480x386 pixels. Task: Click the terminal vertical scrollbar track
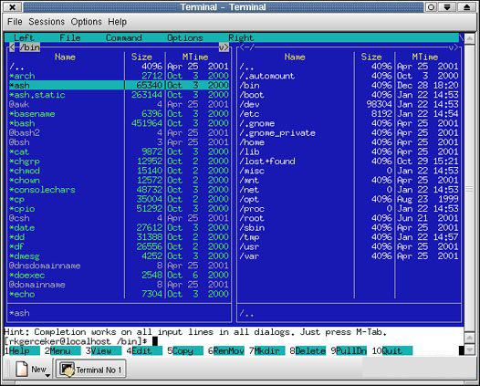pyautogui.click(x=469, y=189)
